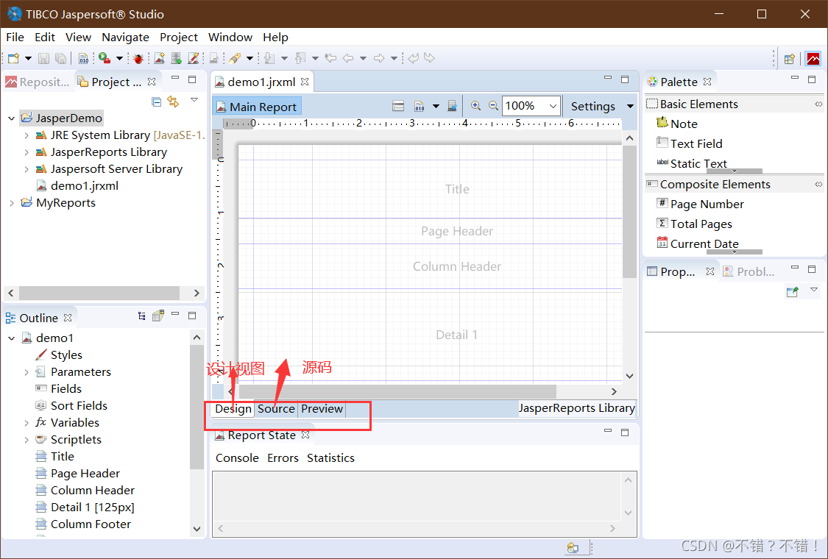Open Project Explorer view menu triangle
This screenshot has width=828, height=559.
(x=194, y=100)
